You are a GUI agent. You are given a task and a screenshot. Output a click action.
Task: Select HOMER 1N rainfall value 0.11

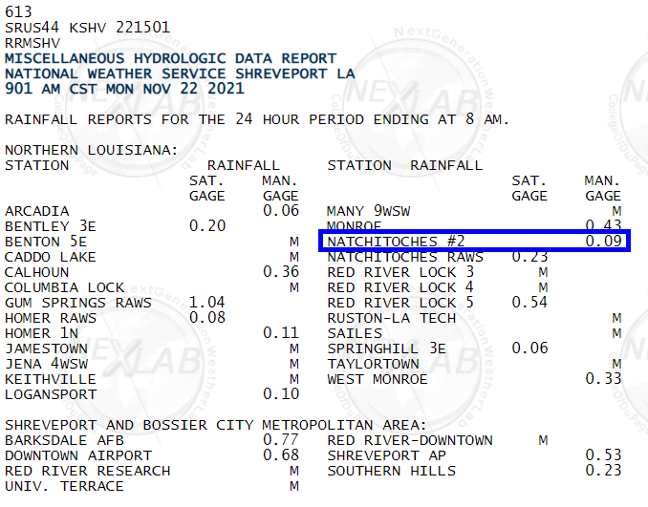coord(281,333)
